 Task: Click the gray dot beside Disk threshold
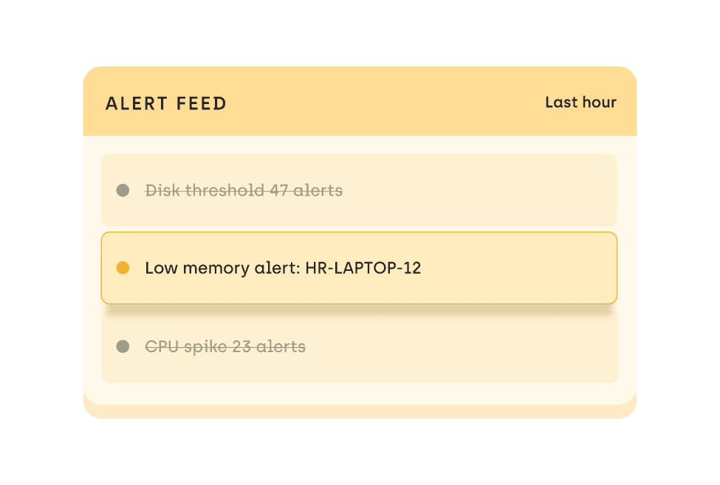pyautogui.click(x=123, y=190)
